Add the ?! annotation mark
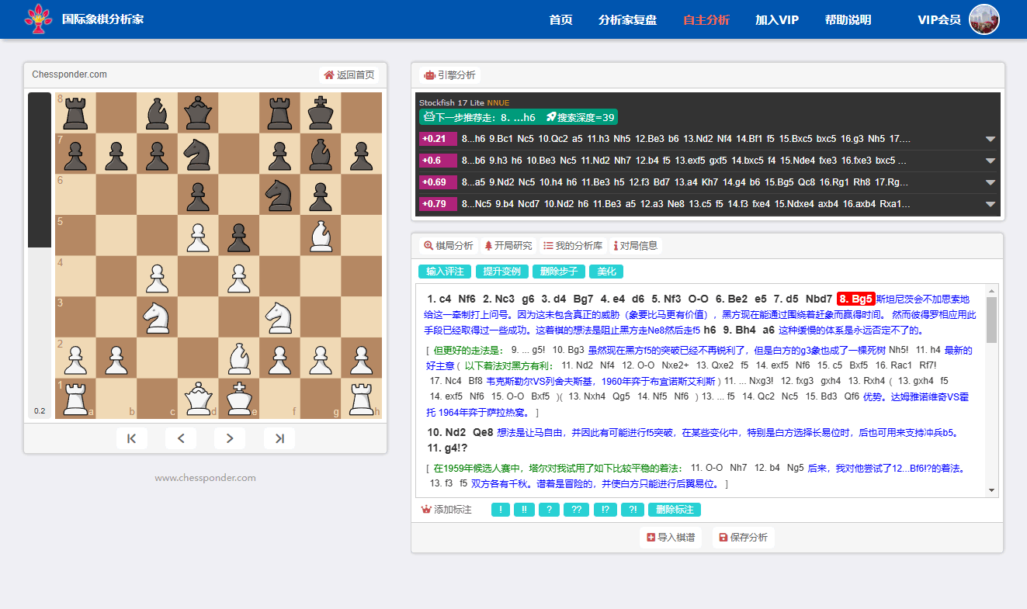The height and width of the screenshot is (609, 1027). (632, 510)
